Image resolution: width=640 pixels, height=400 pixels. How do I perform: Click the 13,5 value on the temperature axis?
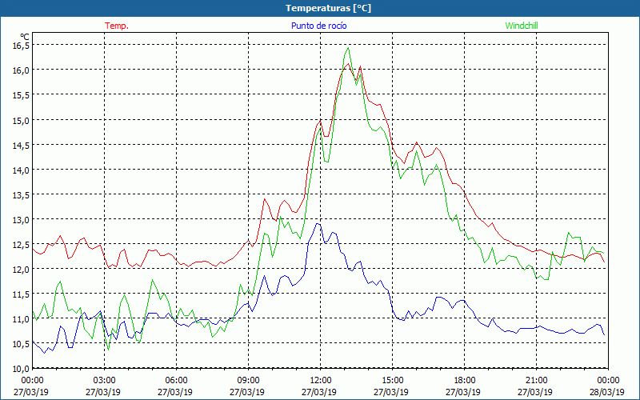[x=21, y=194]
